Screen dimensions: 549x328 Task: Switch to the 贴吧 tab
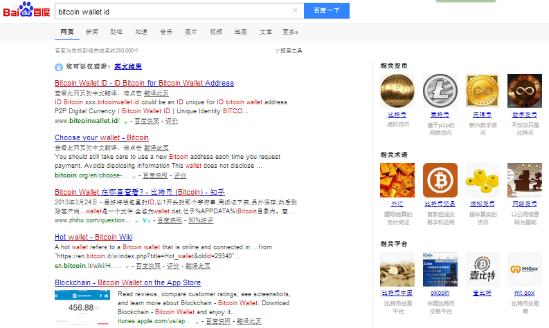(x=116, y=32)
